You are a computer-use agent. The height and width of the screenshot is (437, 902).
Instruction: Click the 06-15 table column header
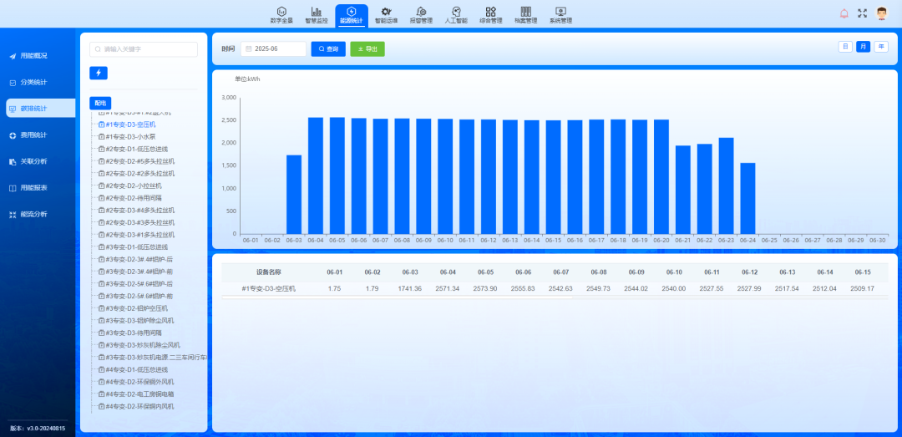863,272
